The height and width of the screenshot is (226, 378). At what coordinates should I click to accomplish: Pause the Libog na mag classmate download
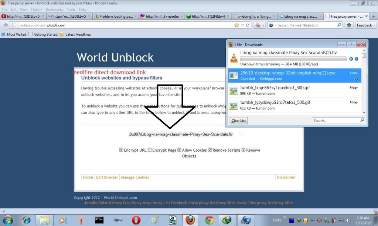pyautogui.click(x=351, y=59)
